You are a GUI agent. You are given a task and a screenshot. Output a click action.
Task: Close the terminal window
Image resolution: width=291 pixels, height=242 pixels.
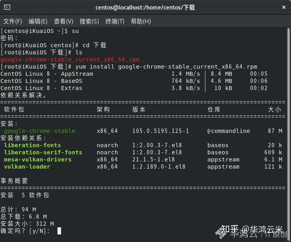coord(283,7)
